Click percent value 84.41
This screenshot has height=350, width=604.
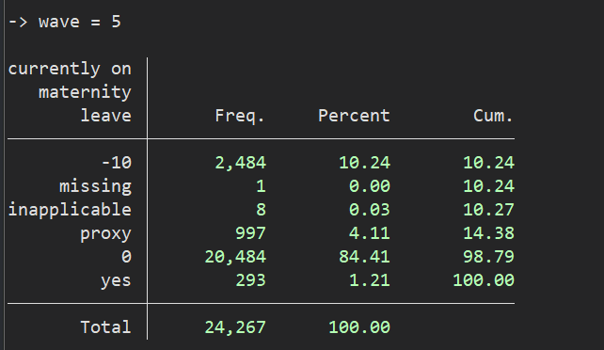click(364, 257)
